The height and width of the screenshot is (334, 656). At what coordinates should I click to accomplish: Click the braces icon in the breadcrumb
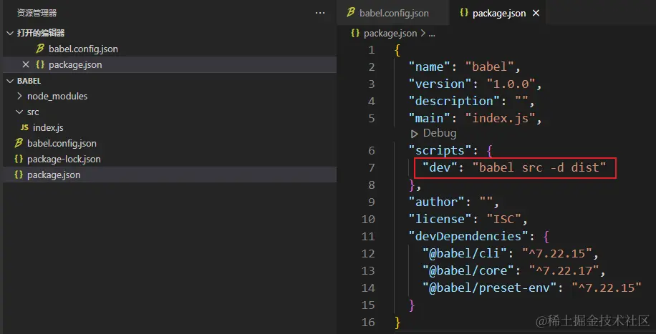point(355,33)
